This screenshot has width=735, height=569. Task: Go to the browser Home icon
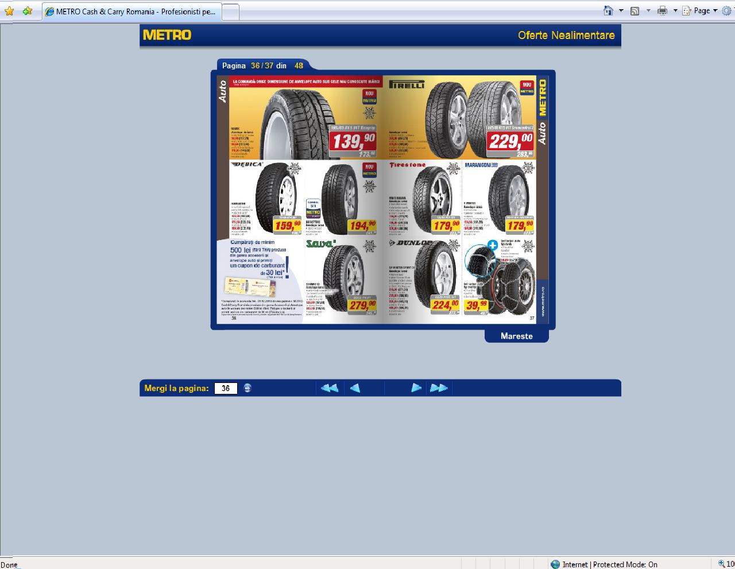point(609,10)
